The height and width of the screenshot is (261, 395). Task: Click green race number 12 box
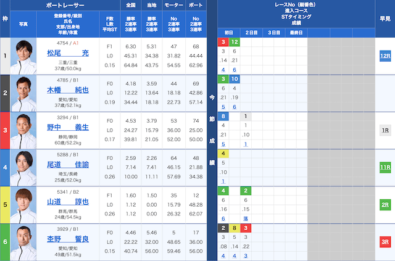[x=235, y=42]
